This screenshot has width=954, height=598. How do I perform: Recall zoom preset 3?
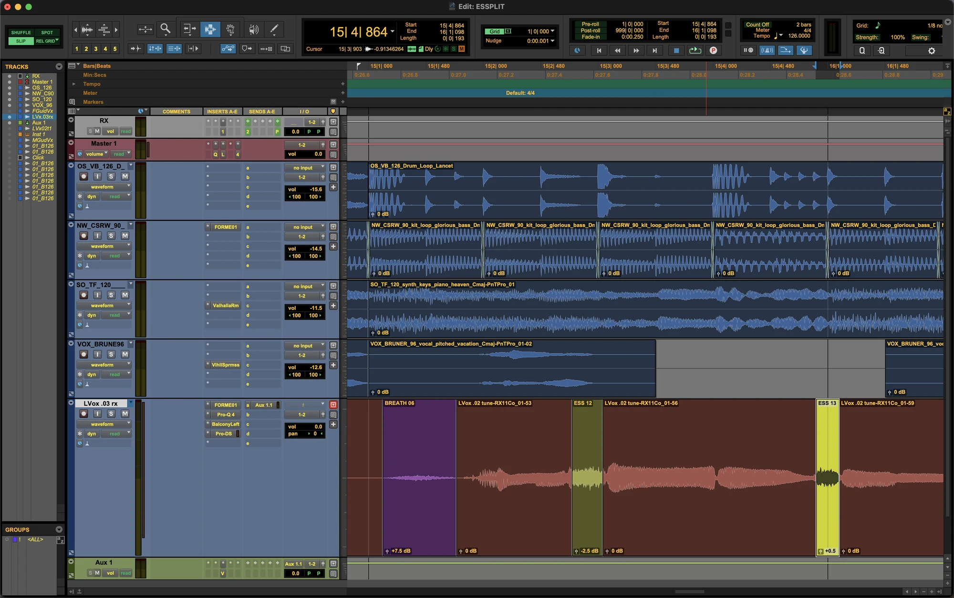coord(95,49)
